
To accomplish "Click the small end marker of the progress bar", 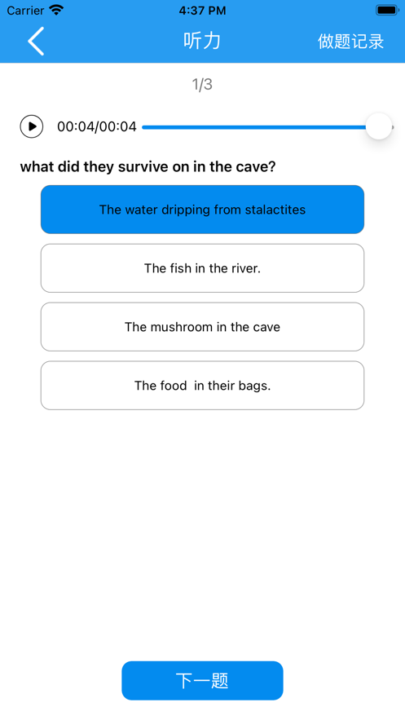I will click(393, 127).
